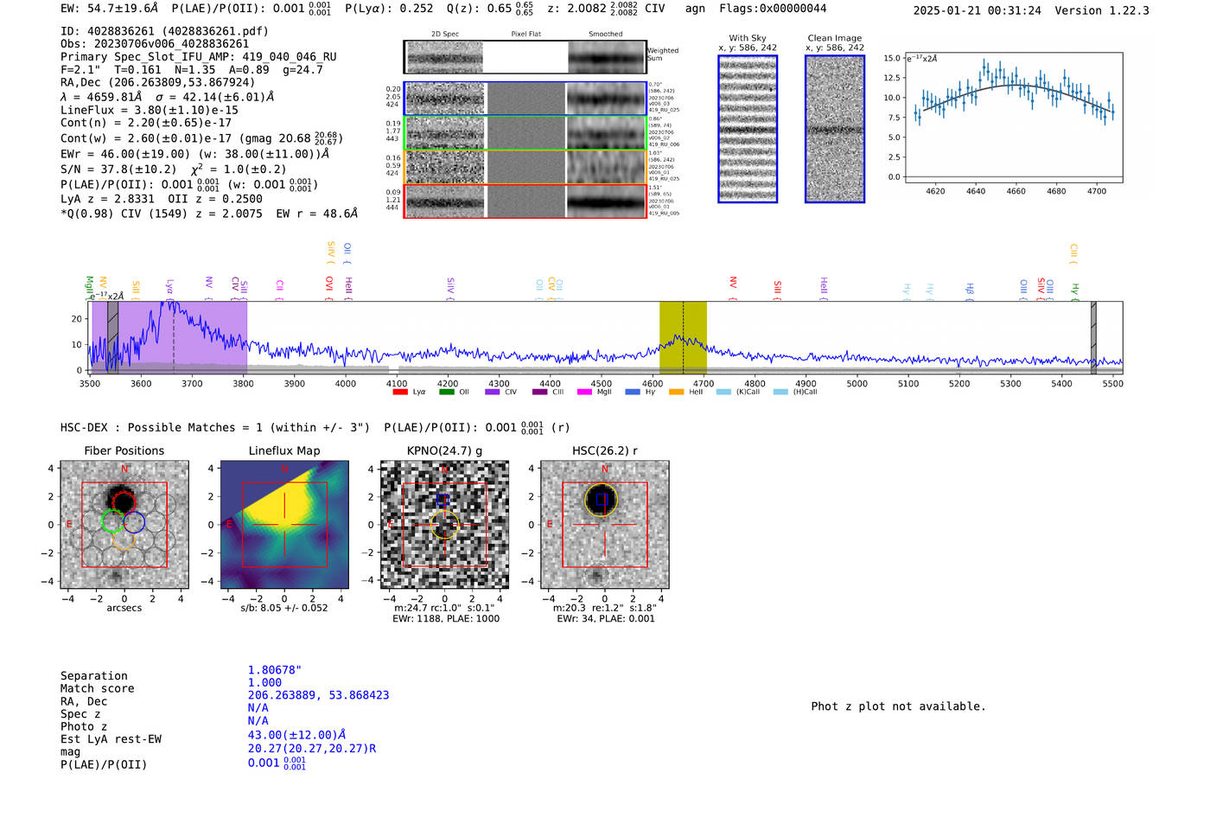This screenshot has width=1210, height=824.
Task: Click the Flags:0x00000044 header text
Action: click(773, 9)
